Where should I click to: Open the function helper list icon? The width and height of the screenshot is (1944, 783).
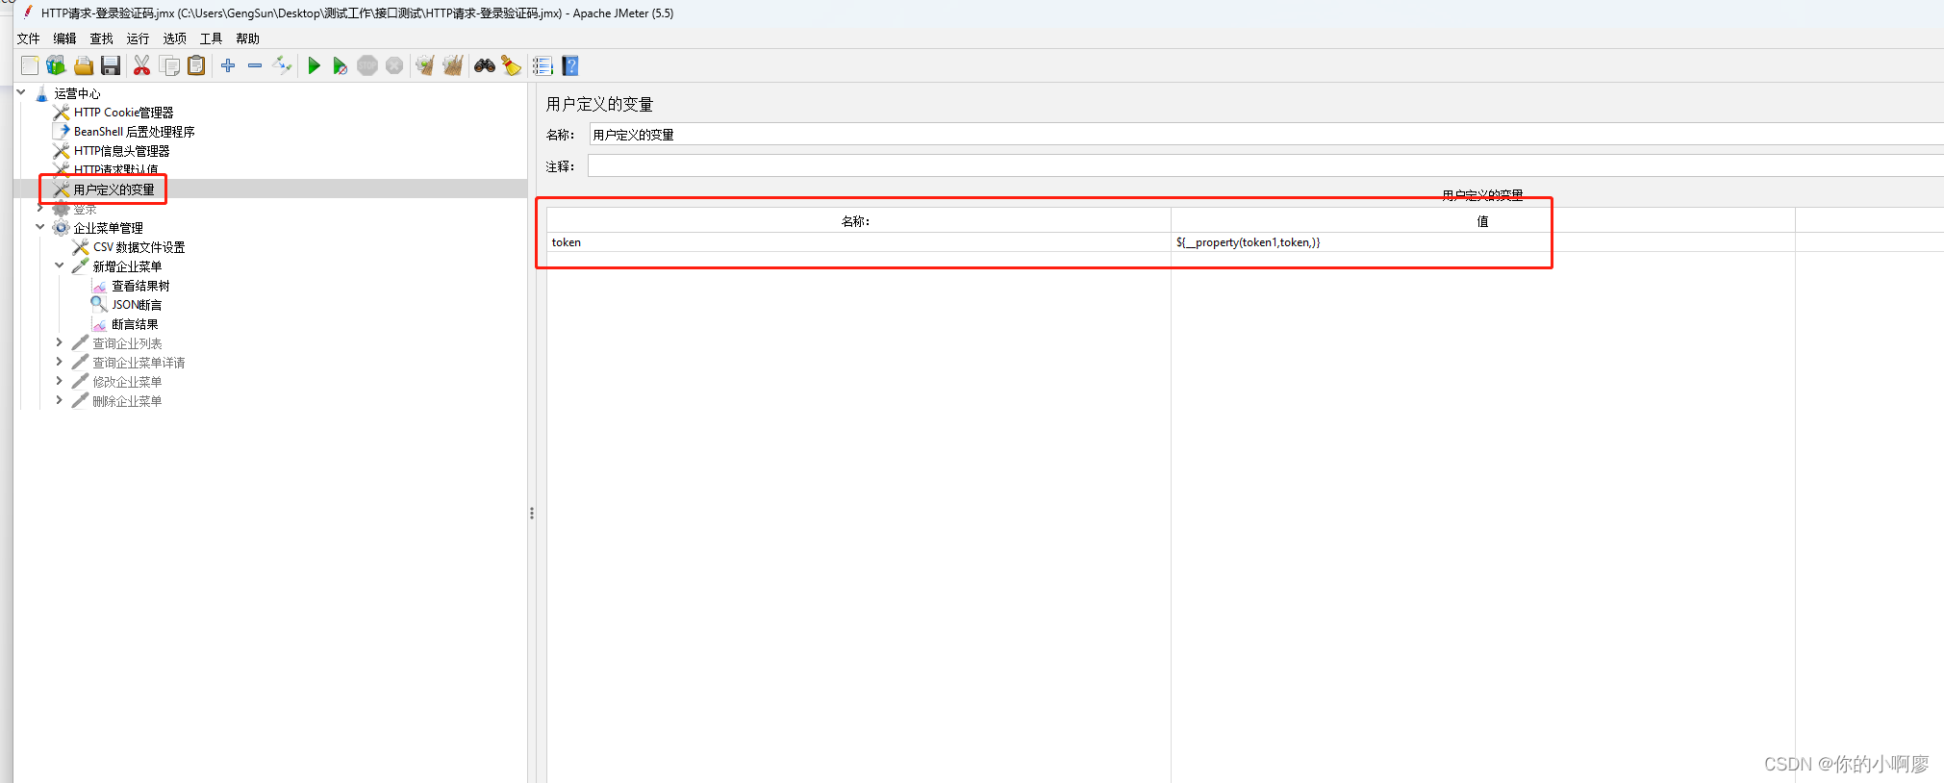pos(543,65)
